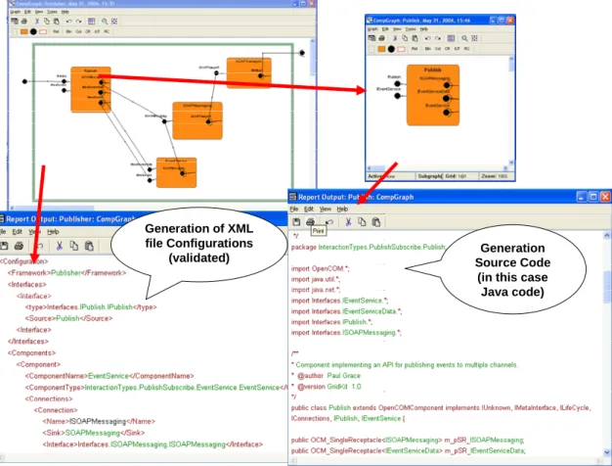Click Grid field in Publish CompGraph status bar
Image resolution: width=612 pixels, height=466 pixels.
pyautogui.click(x=460, y=176)
